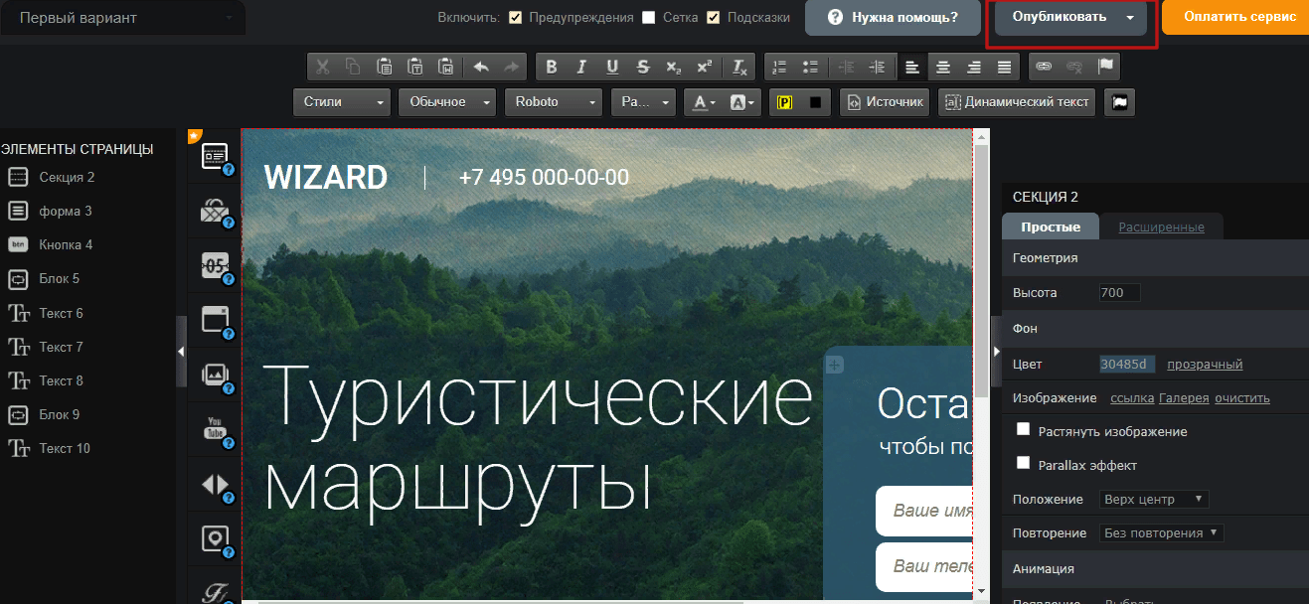Open Положение Верх центр dropdown

(1154, 499)
